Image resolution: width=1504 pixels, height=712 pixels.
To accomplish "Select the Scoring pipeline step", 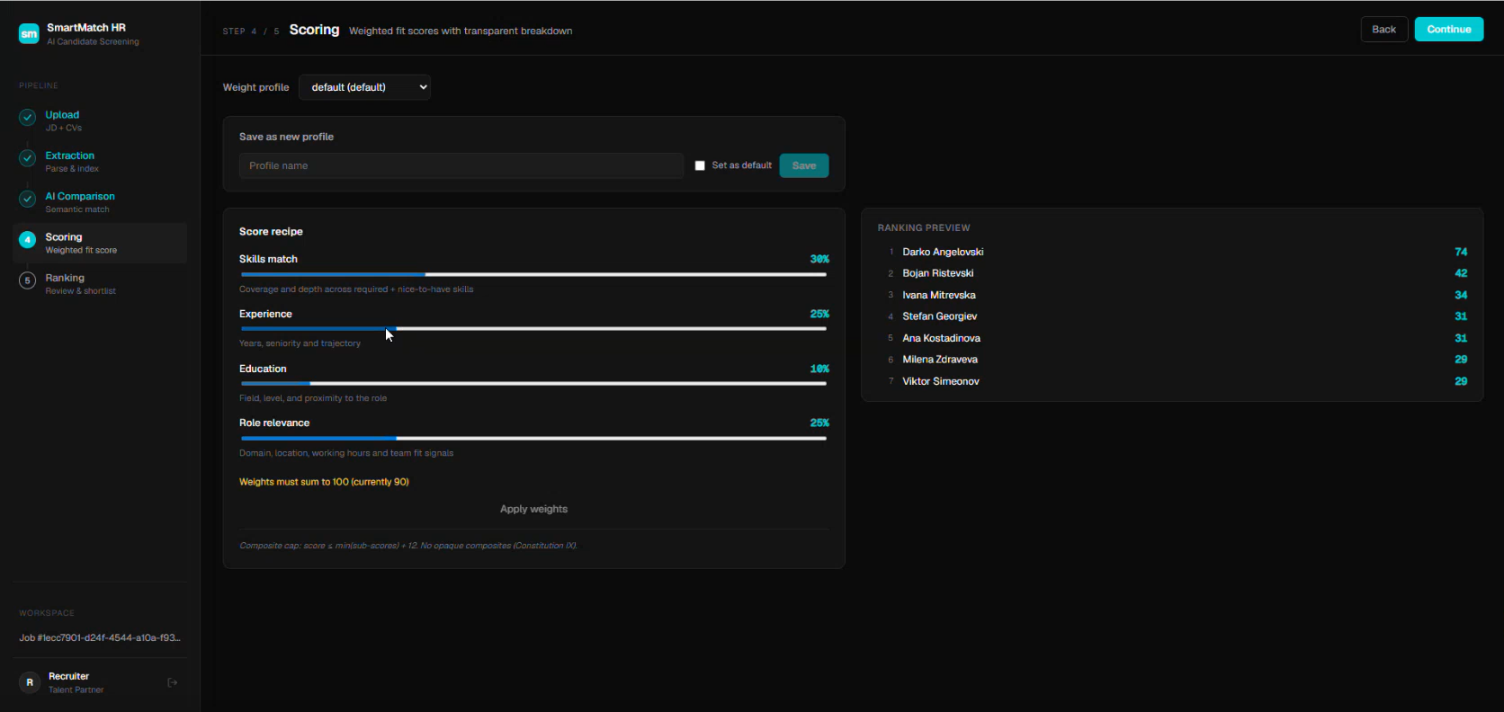I will 100,243.
